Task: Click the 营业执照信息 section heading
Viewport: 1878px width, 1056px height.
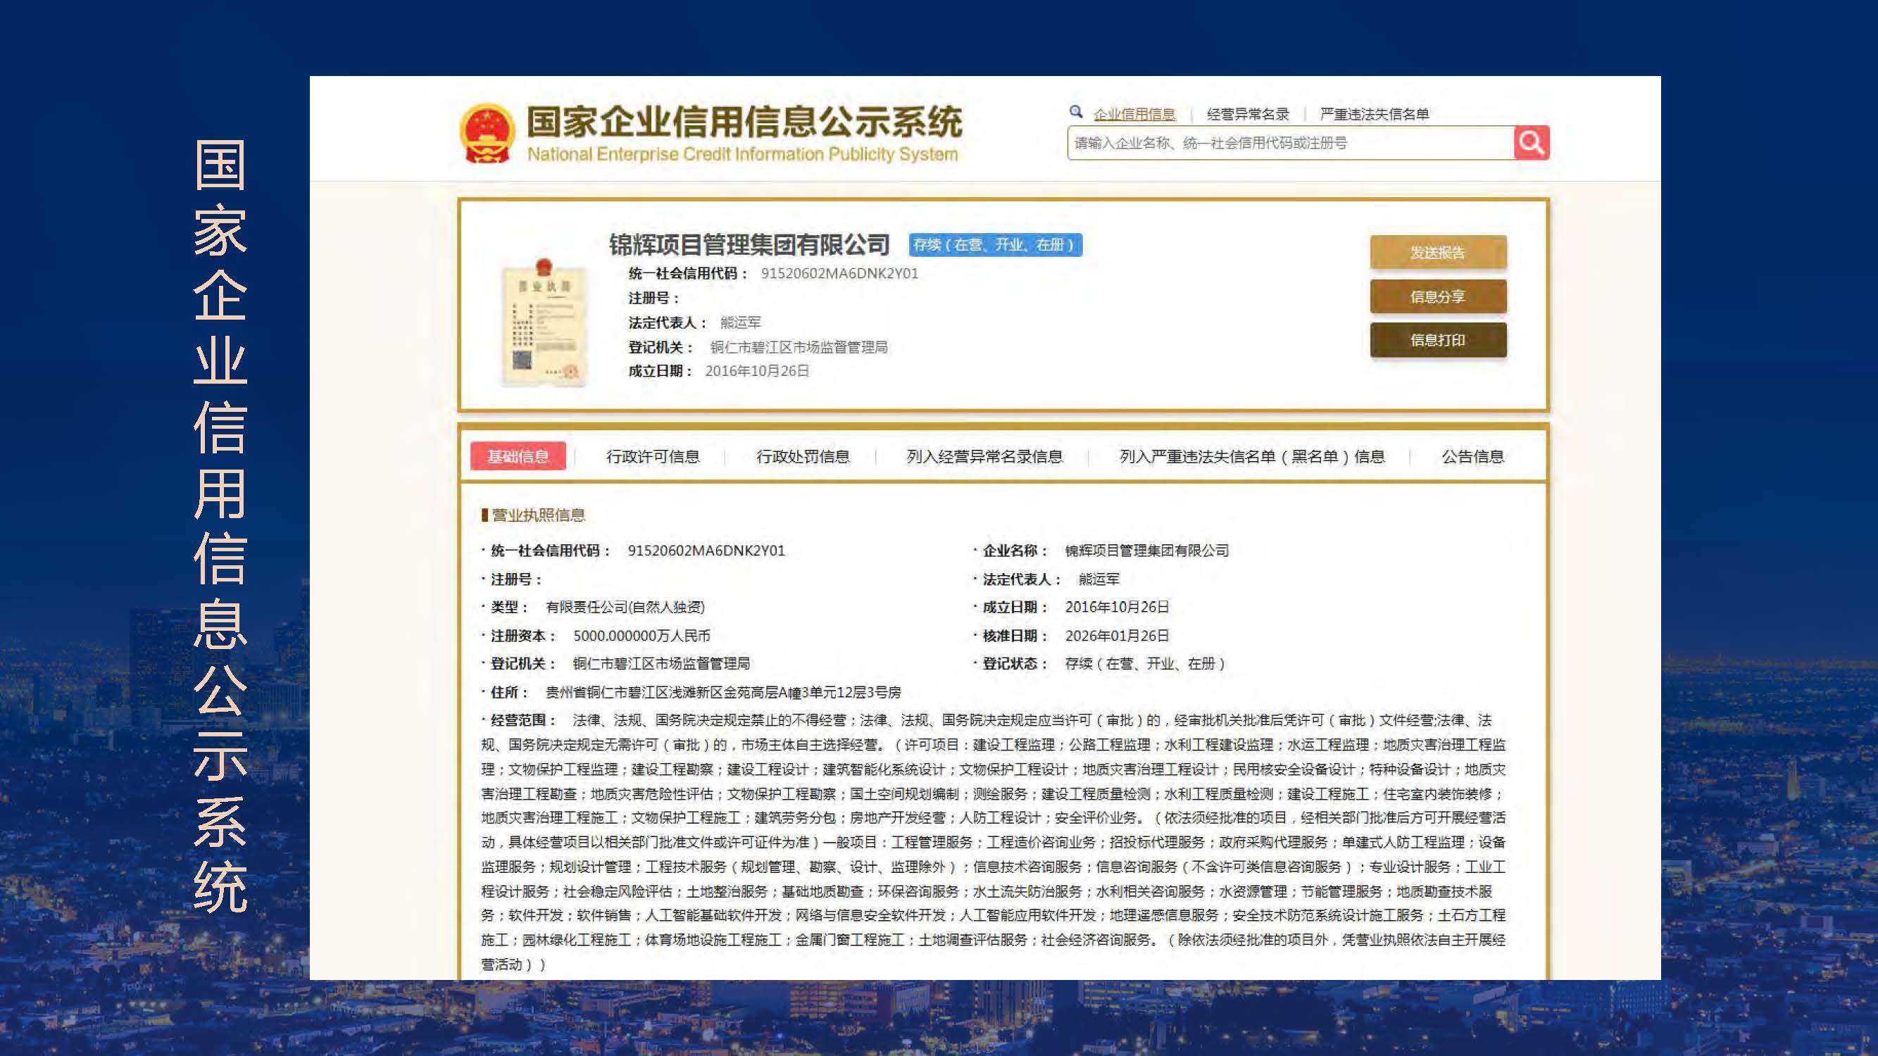Action: 538,515
